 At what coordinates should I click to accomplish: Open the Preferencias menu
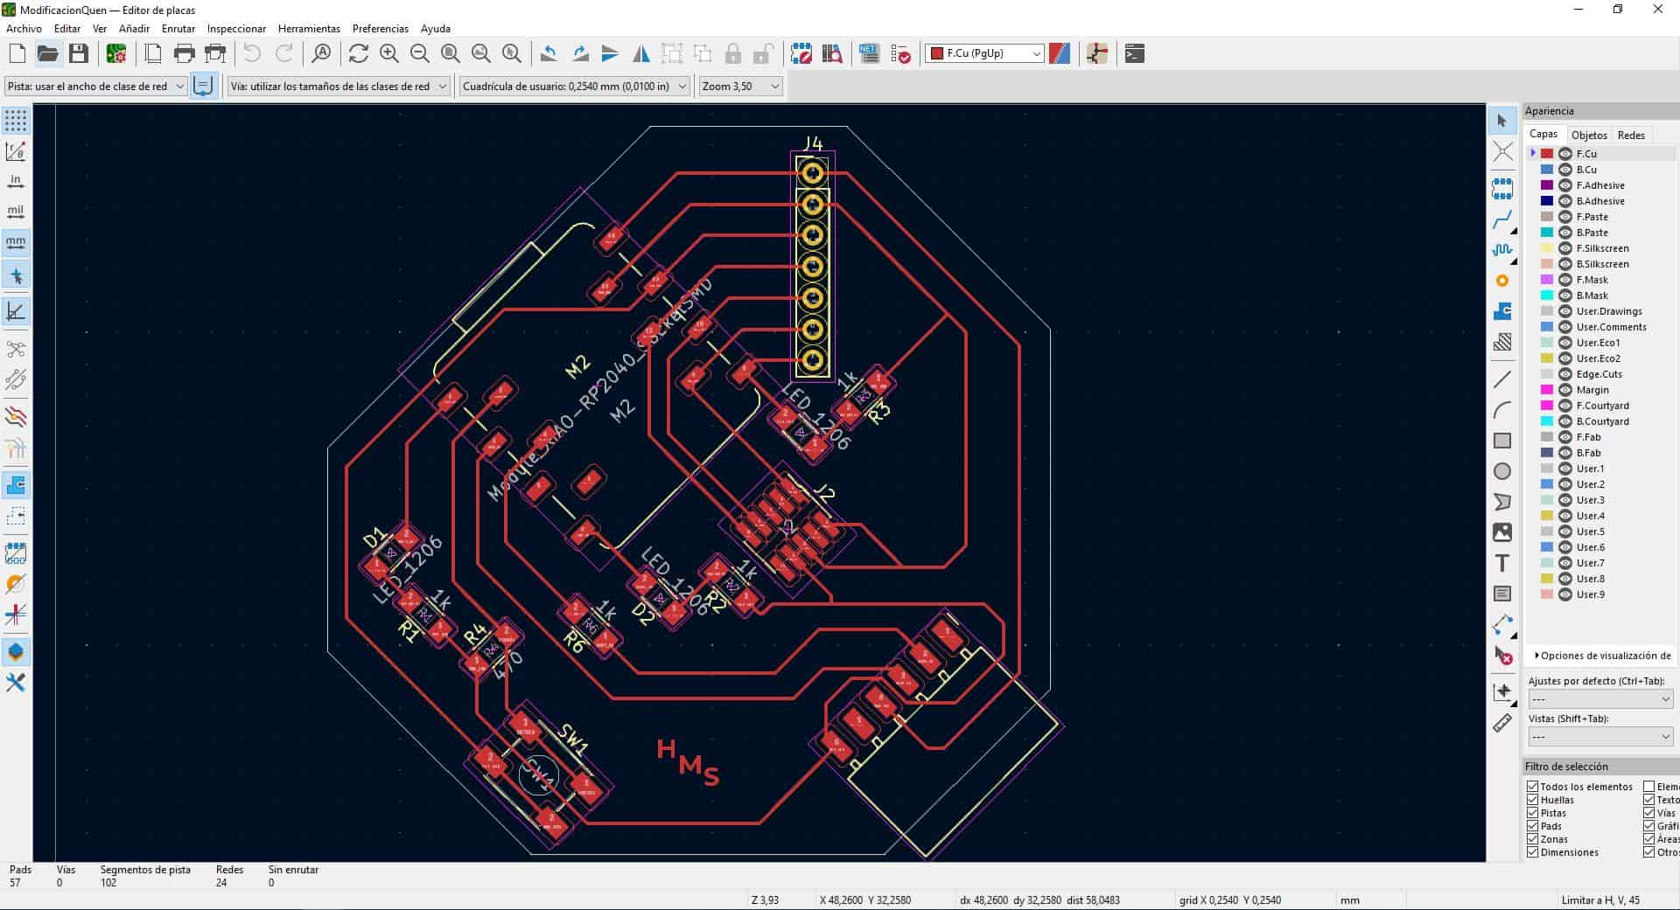coord(381,29)
